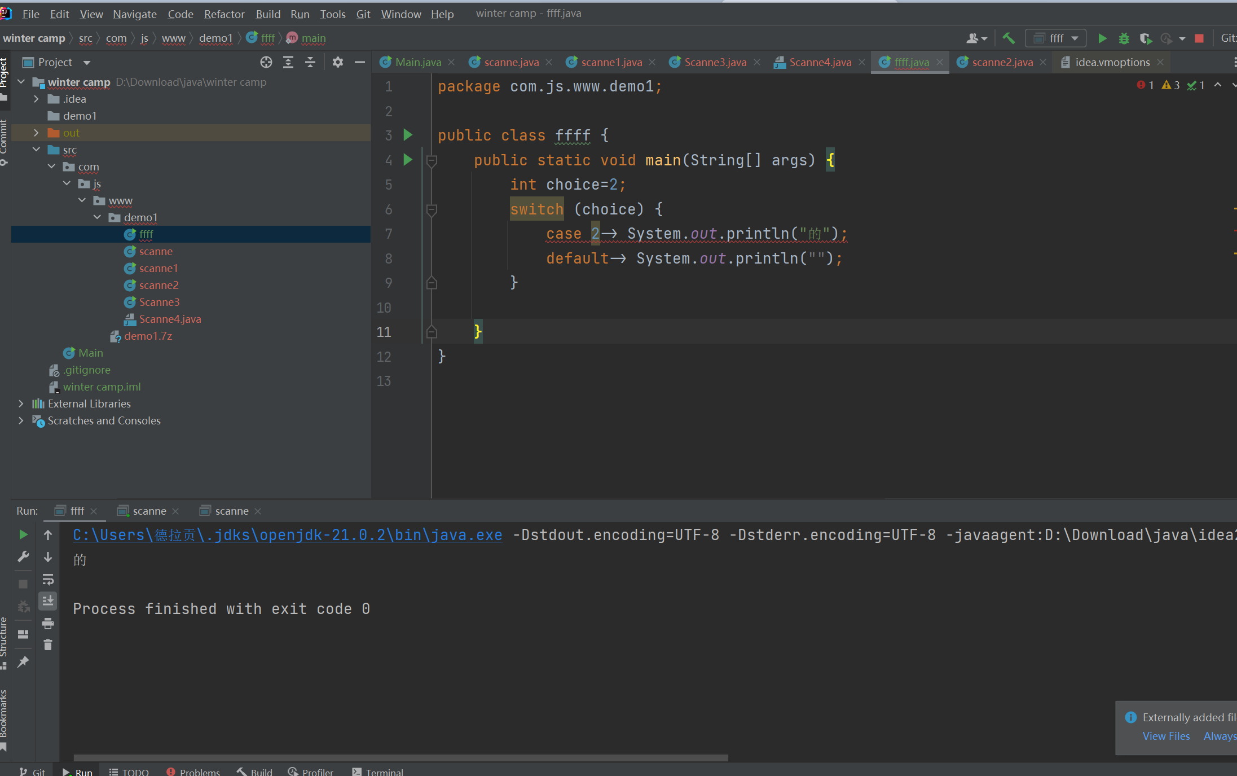Viewport: 1237px width, 776px height.
Task: Click the Clear All trash icon in Run panel
Action: pyautogui.click(x=48, y=645)
